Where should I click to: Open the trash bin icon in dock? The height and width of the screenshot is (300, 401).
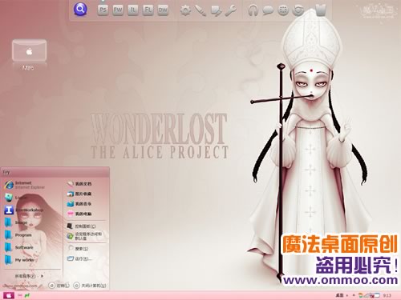click(x=320, y=10)
